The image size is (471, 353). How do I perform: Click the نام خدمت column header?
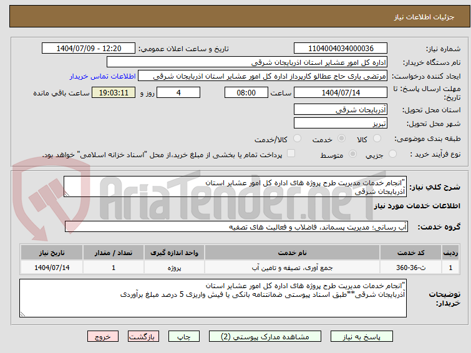click(x=293, y=253)
